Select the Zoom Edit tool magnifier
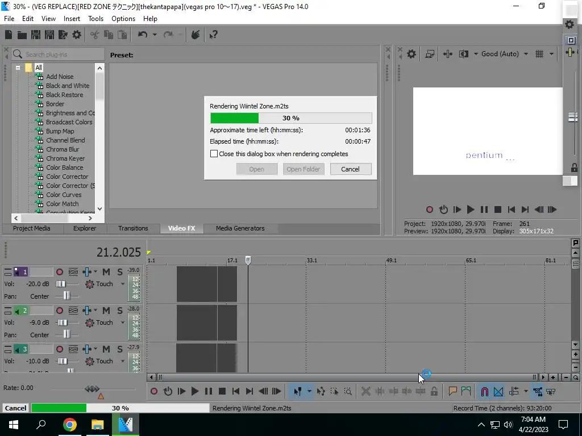The image size is (582, 436). coord(348,392)
